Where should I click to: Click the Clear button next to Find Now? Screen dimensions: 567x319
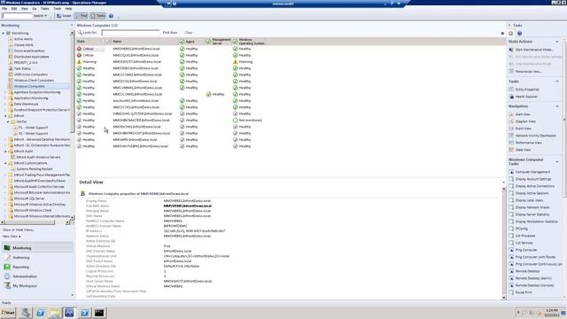[x=189, y=33]
